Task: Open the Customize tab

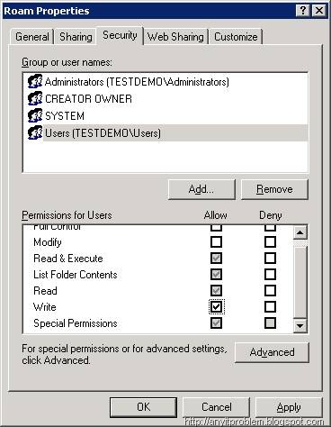Action: [236, 37]
